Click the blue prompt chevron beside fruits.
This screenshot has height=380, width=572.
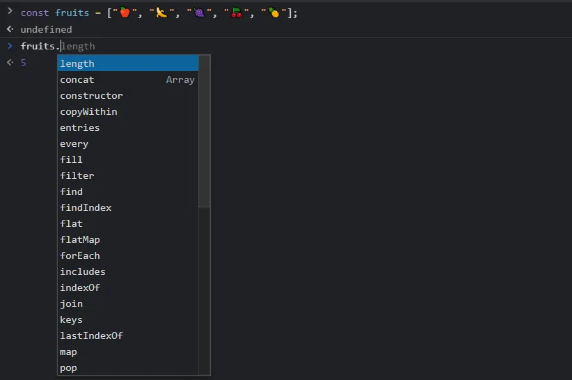10,46
